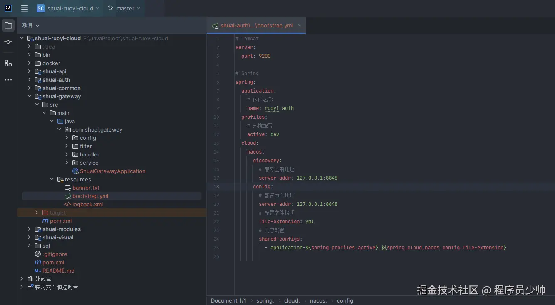Expand the docker folder

29,63
